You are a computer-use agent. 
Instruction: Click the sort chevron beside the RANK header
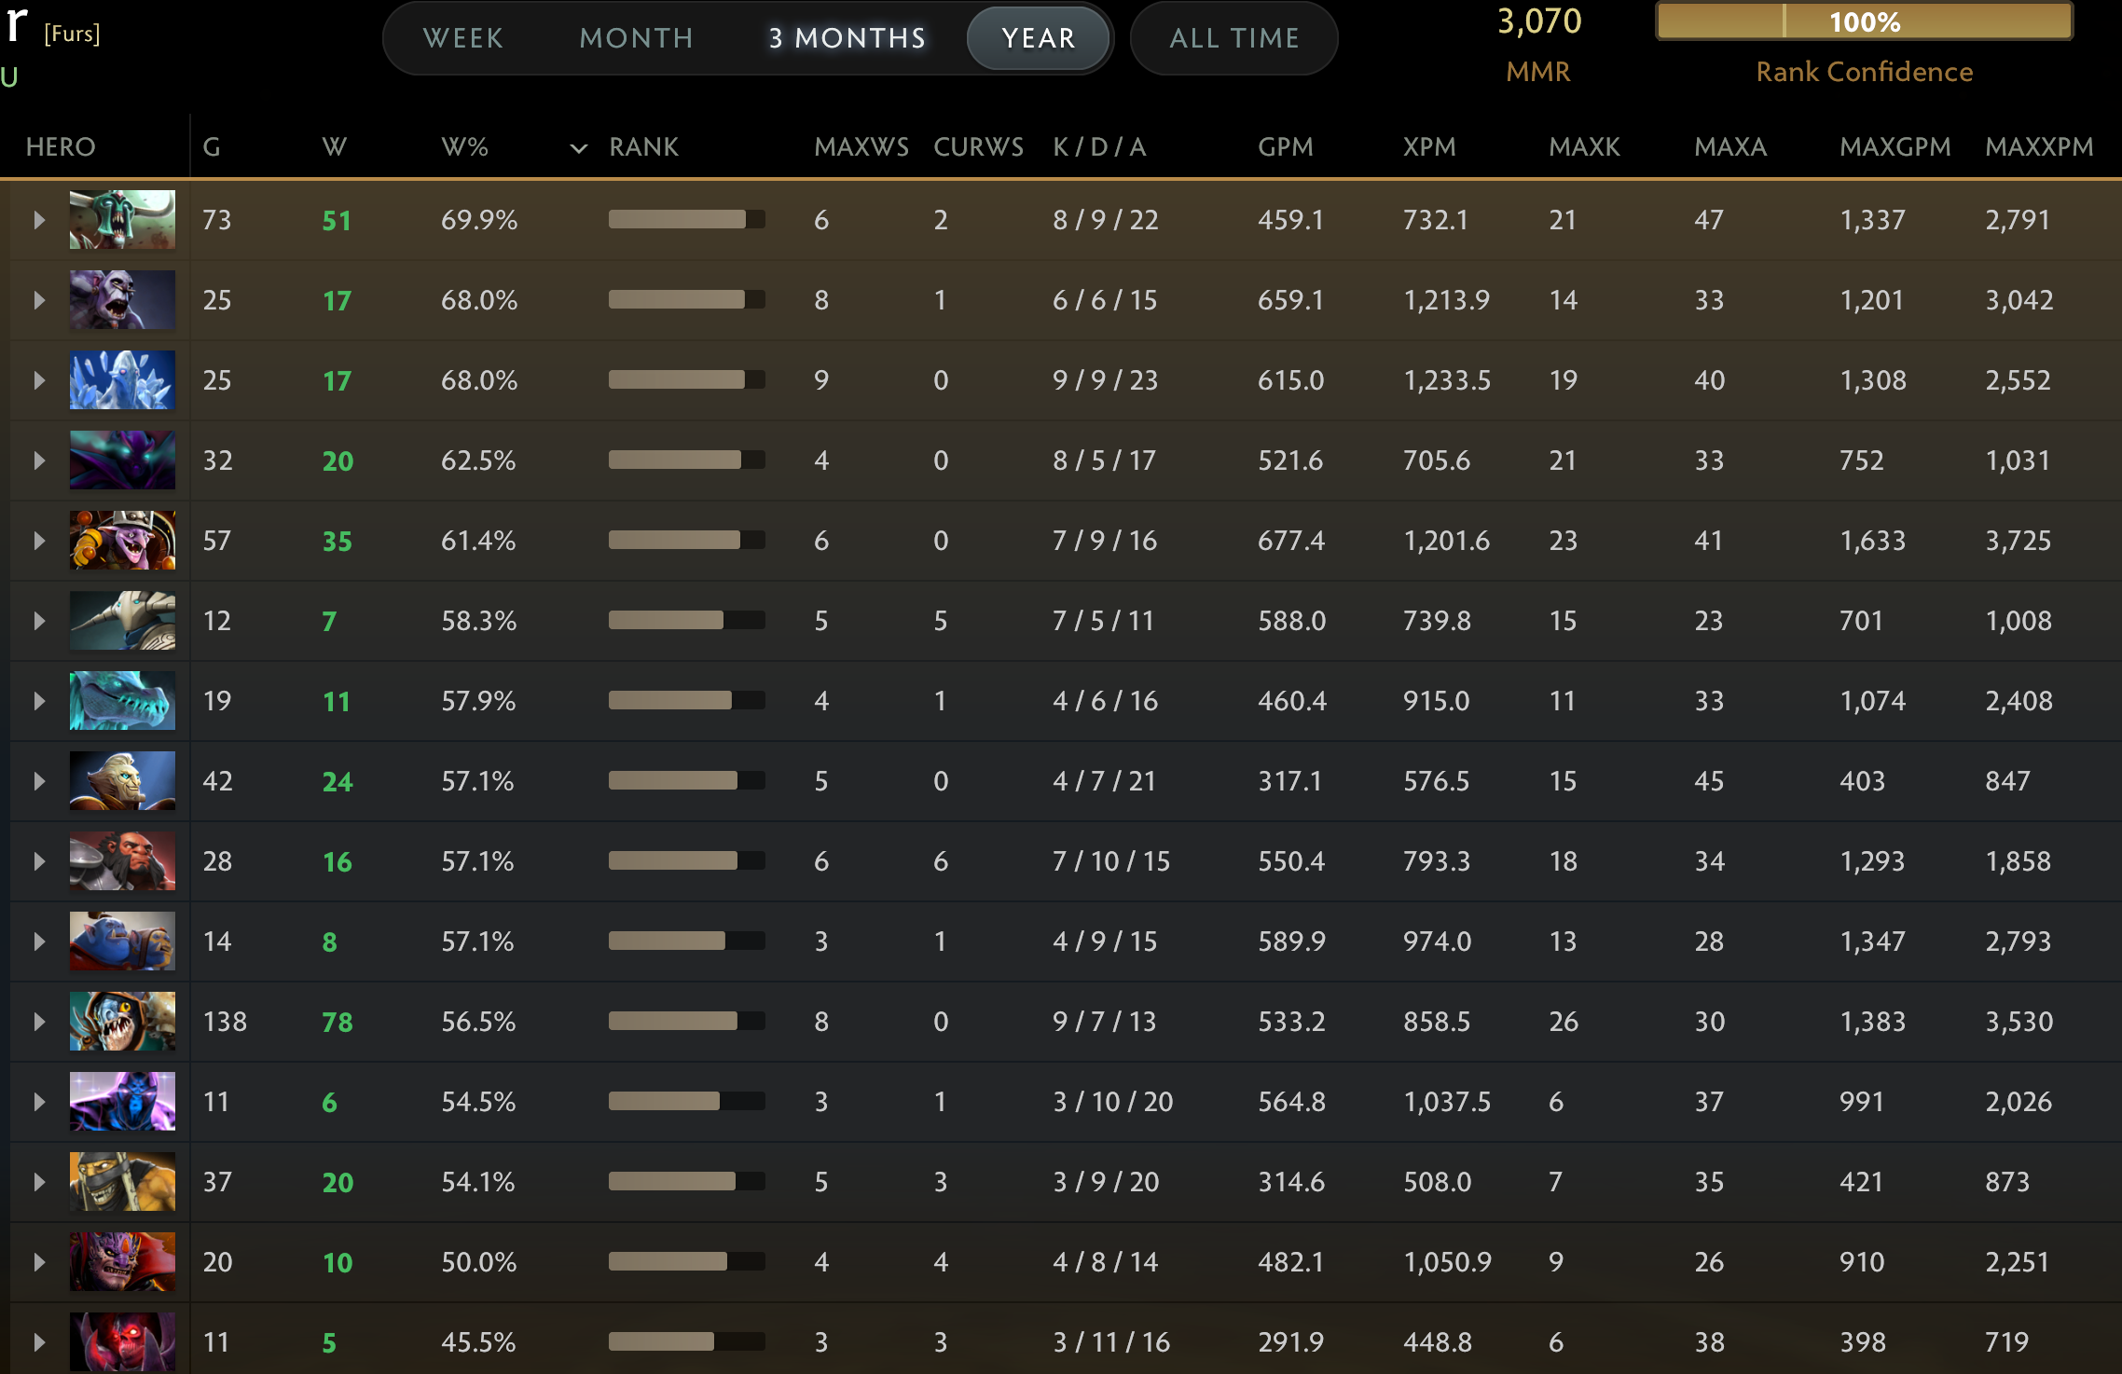579,148
